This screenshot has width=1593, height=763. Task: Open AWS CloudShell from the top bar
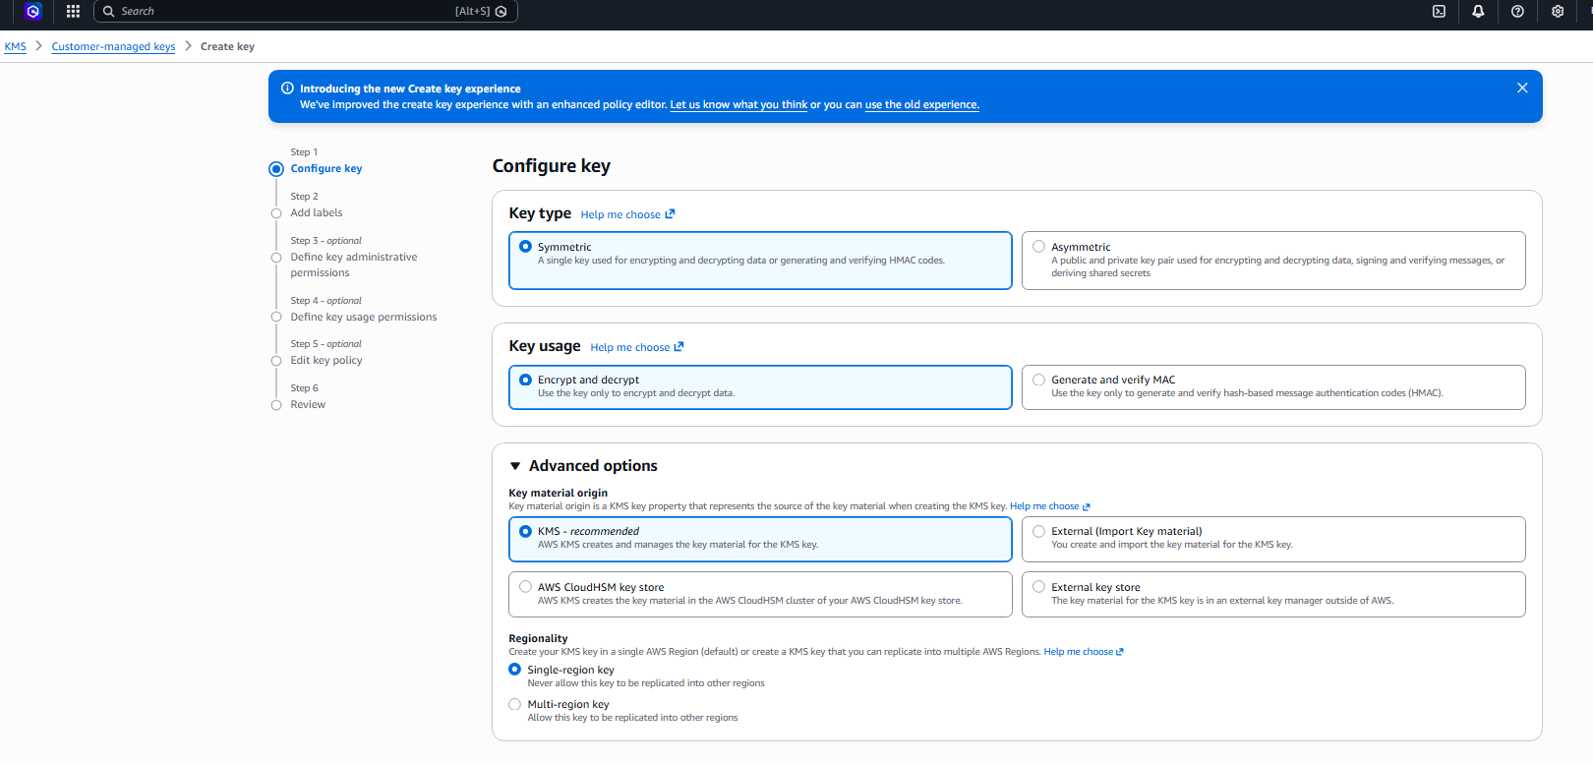1439,12
